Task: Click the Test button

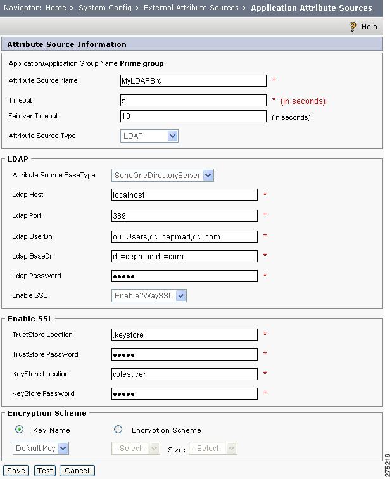Action: click(x=45, y=471)
